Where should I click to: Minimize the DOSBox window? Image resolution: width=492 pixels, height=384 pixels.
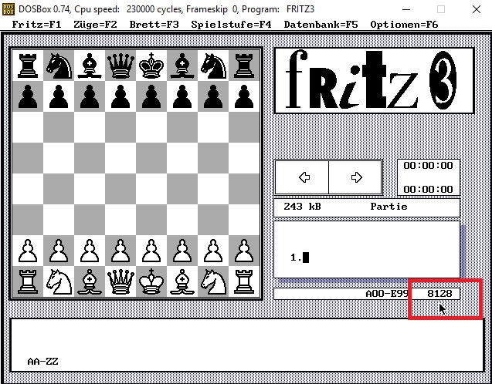click(x=406, y=9)
